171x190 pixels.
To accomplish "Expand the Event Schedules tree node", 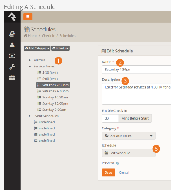I will (30, 116).
